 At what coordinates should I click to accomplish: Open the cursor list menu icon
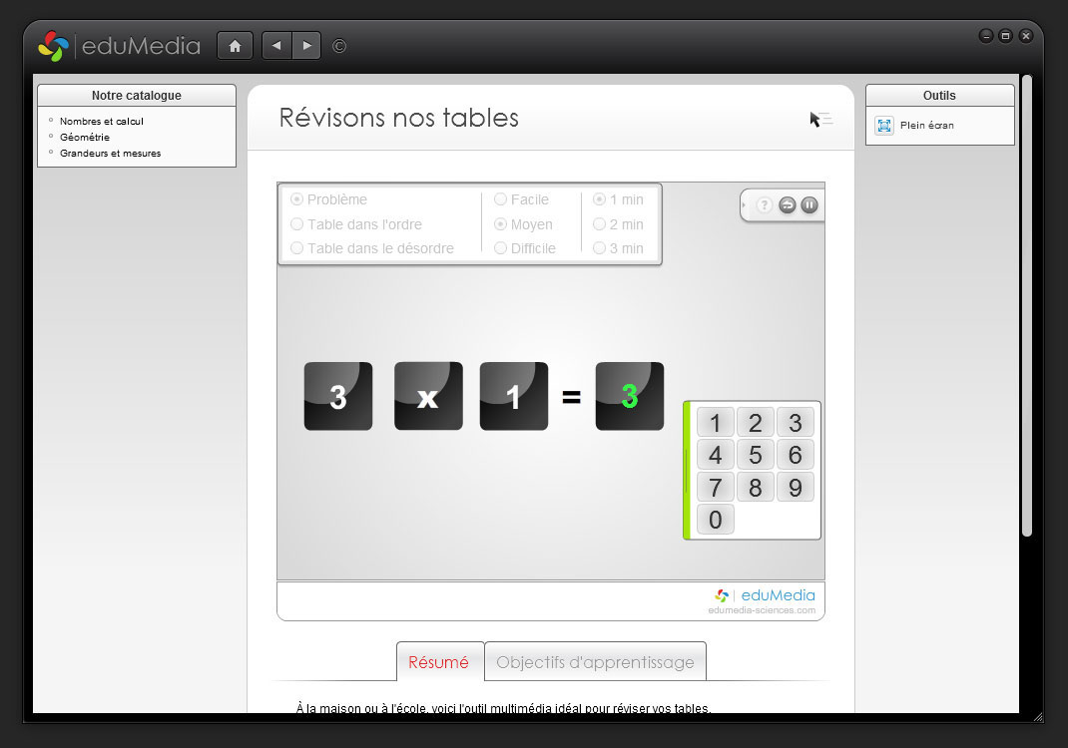click(x=820, y=119)
